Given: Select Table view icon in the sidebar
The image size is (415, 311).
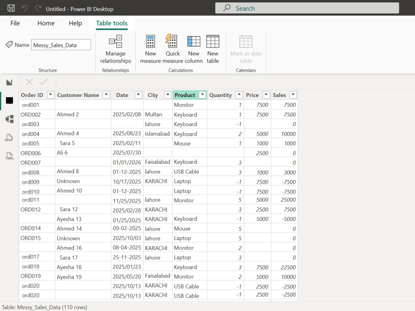Looking at the screenshot, I should [x=9, y=100].
